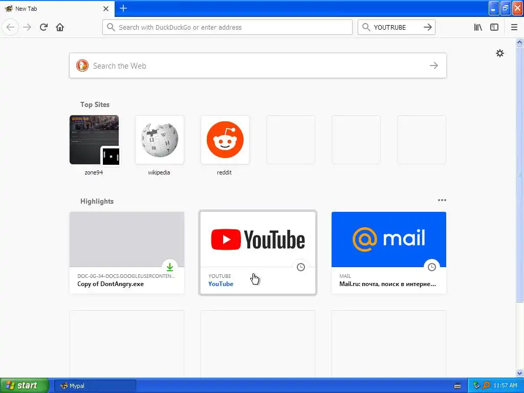
Task: Open the Mail.ru highlight card
Action: (389, 253)
